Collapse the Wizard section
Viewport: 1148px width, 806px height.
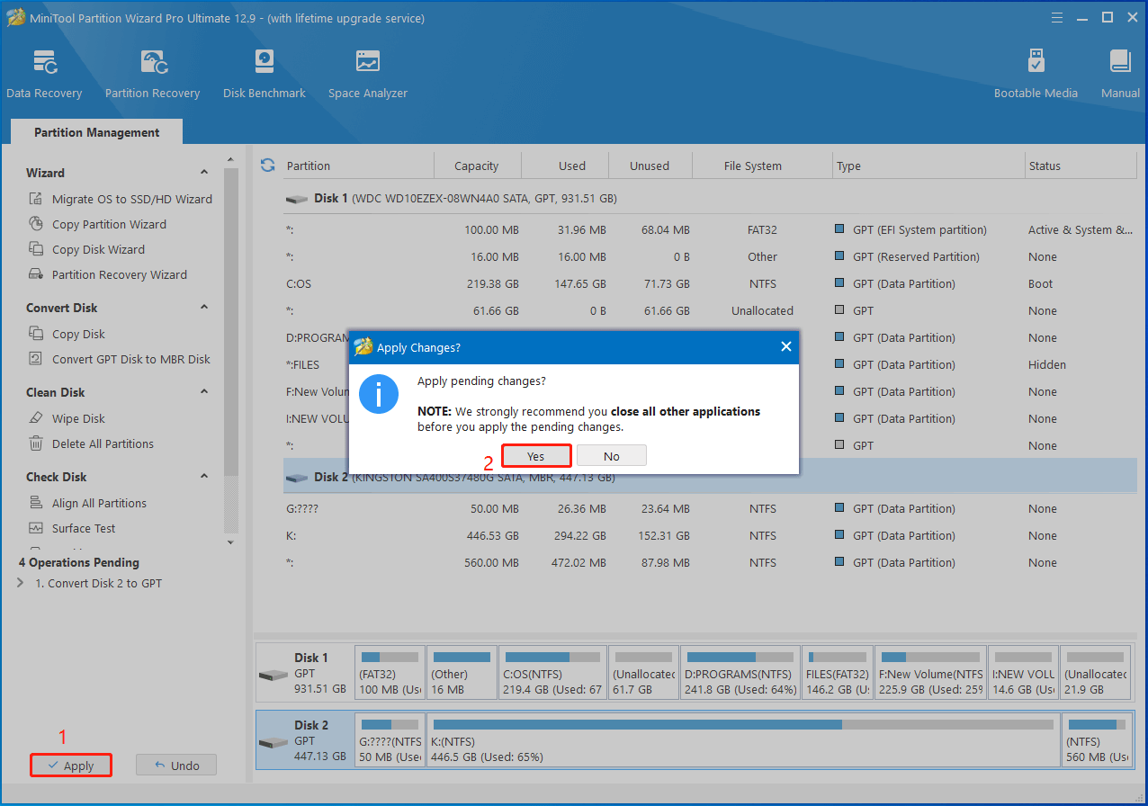203,172
